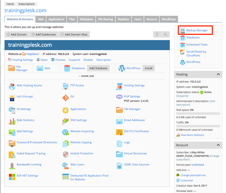The width and height of the screenshot is (226, 193).
Task: Open the Git icon
Action: [65, 98]
